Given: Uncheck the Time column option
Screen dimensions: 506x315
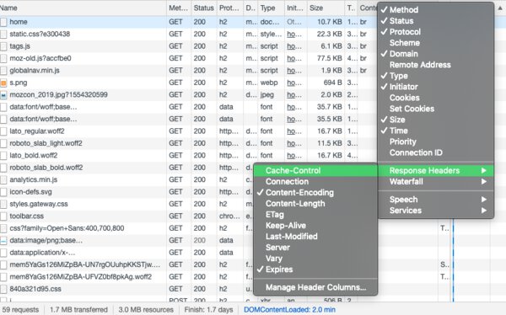Looking at the screenshot, I should (x=436, y=131).
